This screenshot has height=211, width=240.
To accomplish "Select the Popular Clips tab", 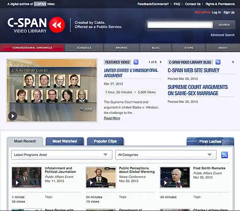I will (x=105, y=141).
